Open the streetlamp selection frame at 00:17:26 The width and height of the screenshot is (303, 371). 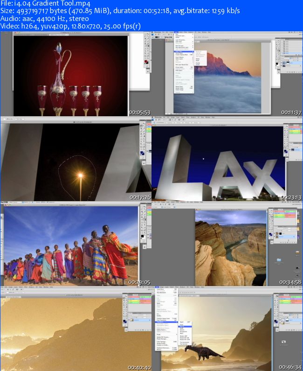coord(76,159)
